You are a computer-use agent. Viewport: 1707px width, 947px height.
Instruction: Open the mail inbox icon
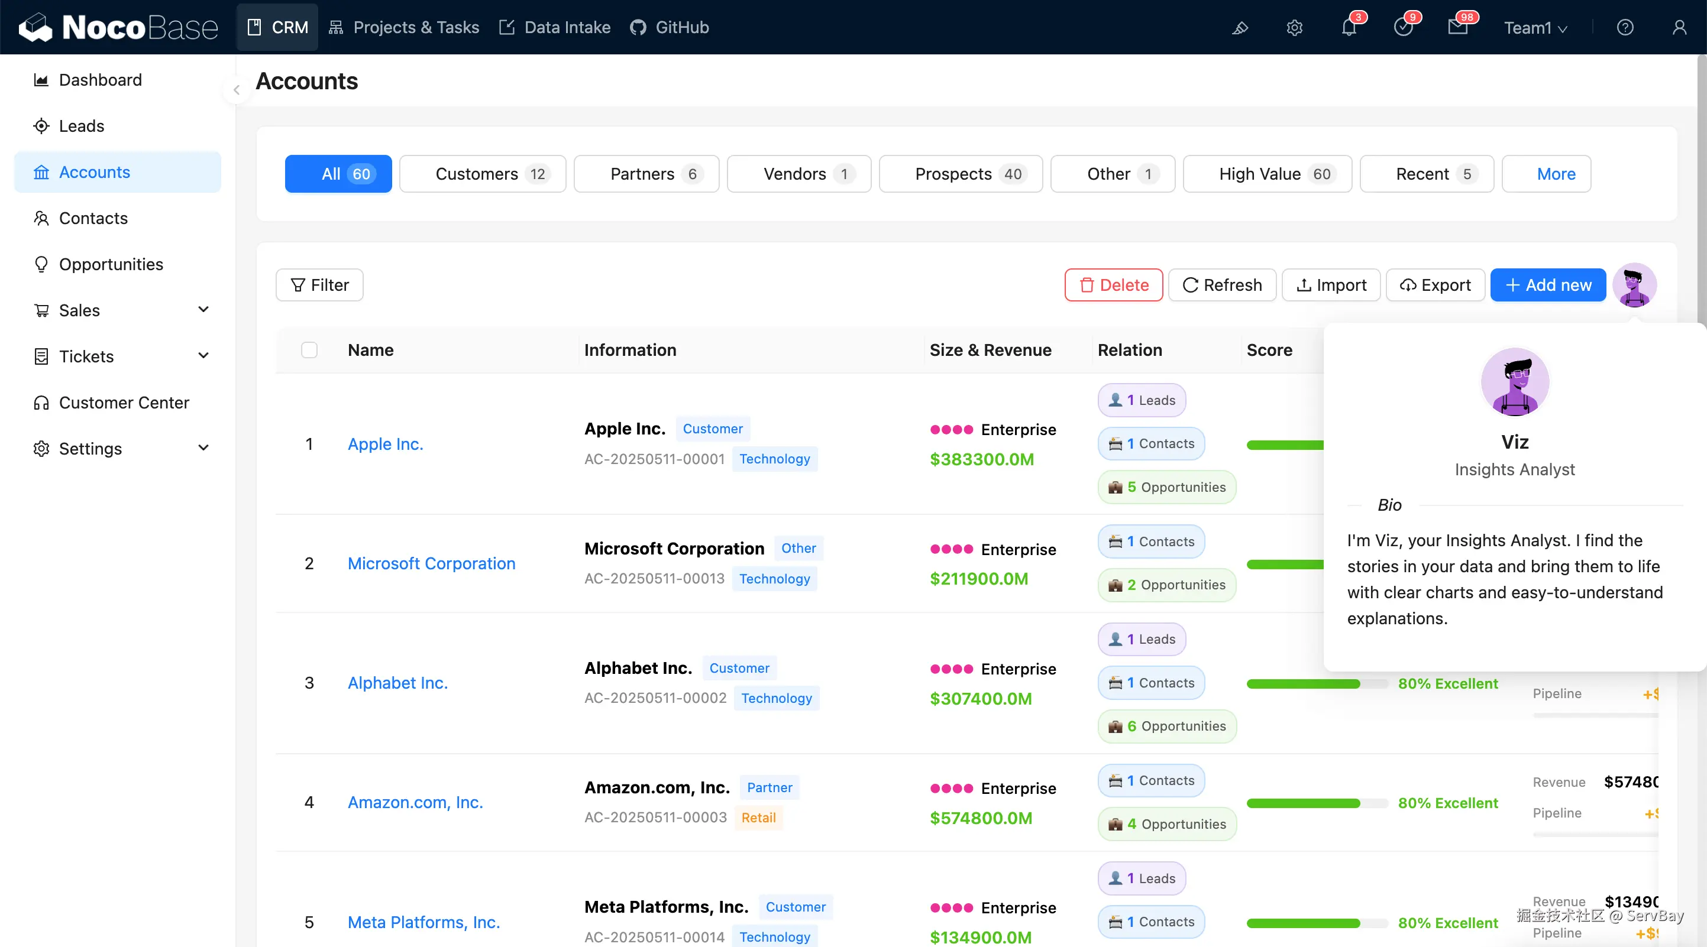(x=1457, y=28)
